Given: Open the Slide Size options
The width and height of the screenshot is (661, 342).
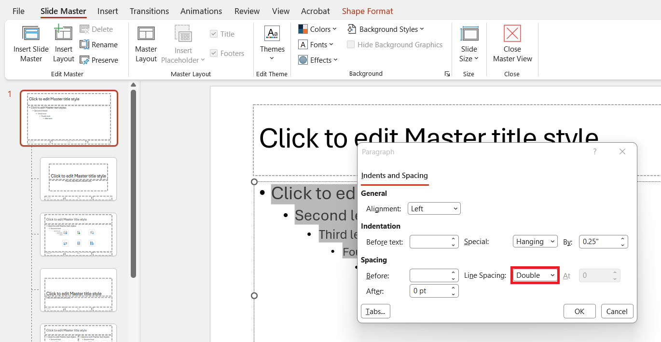Looking at the screenshot, I should [x=469, y=43].
